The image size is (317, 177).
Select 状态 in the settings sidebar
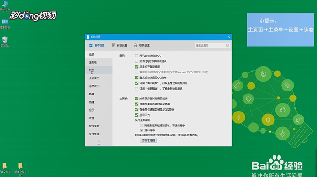tap(99, 70)
